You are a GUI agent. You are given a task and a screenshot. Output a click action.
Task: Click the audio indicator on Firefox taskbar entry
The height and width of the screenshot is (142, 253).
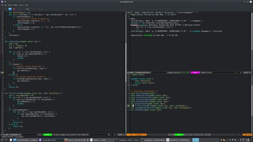(x=88, y=140)
